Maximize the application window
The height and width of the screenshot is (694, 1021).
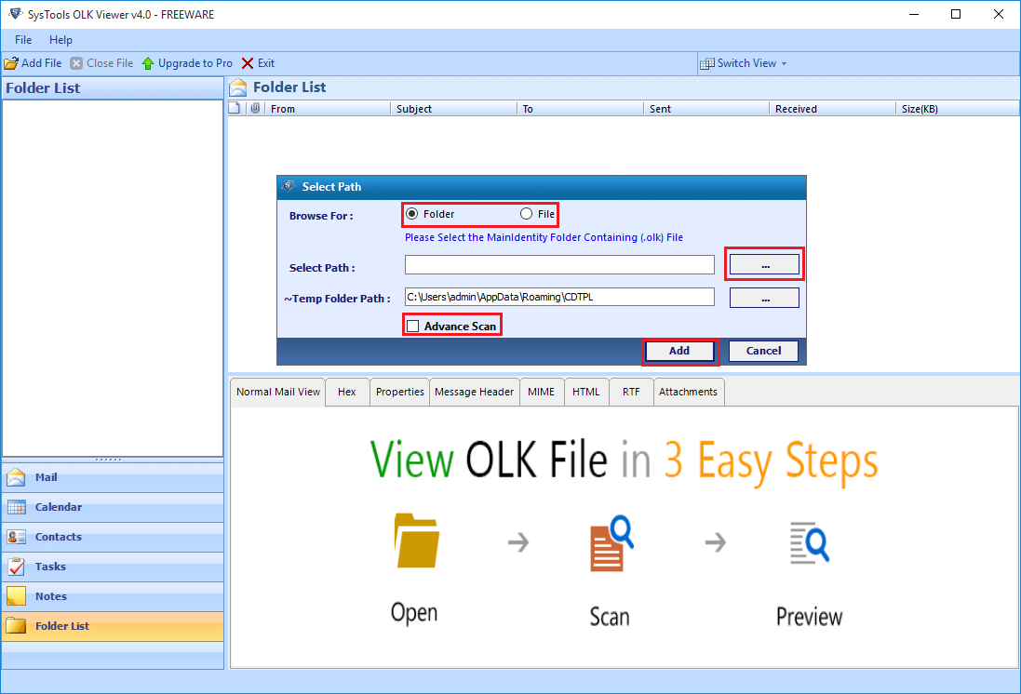click(x=956, y=14)
